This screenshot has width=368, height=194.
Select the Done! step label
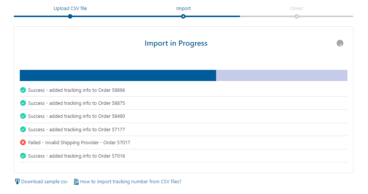coord(296,8)
